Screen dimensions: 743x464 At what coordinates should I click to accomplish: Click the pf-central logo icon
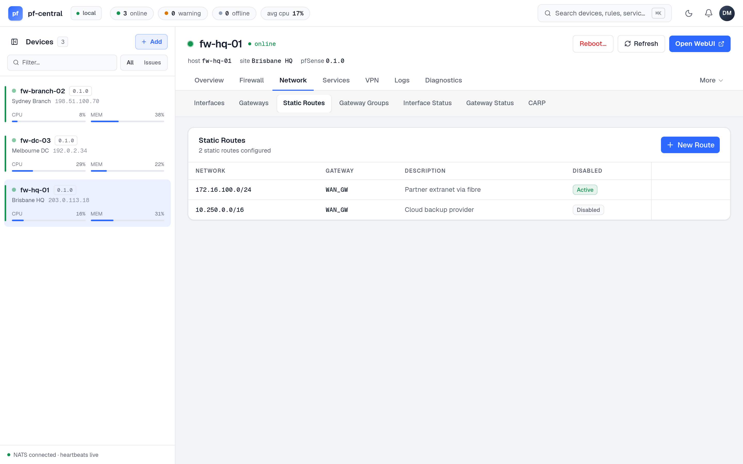(15, 13)
